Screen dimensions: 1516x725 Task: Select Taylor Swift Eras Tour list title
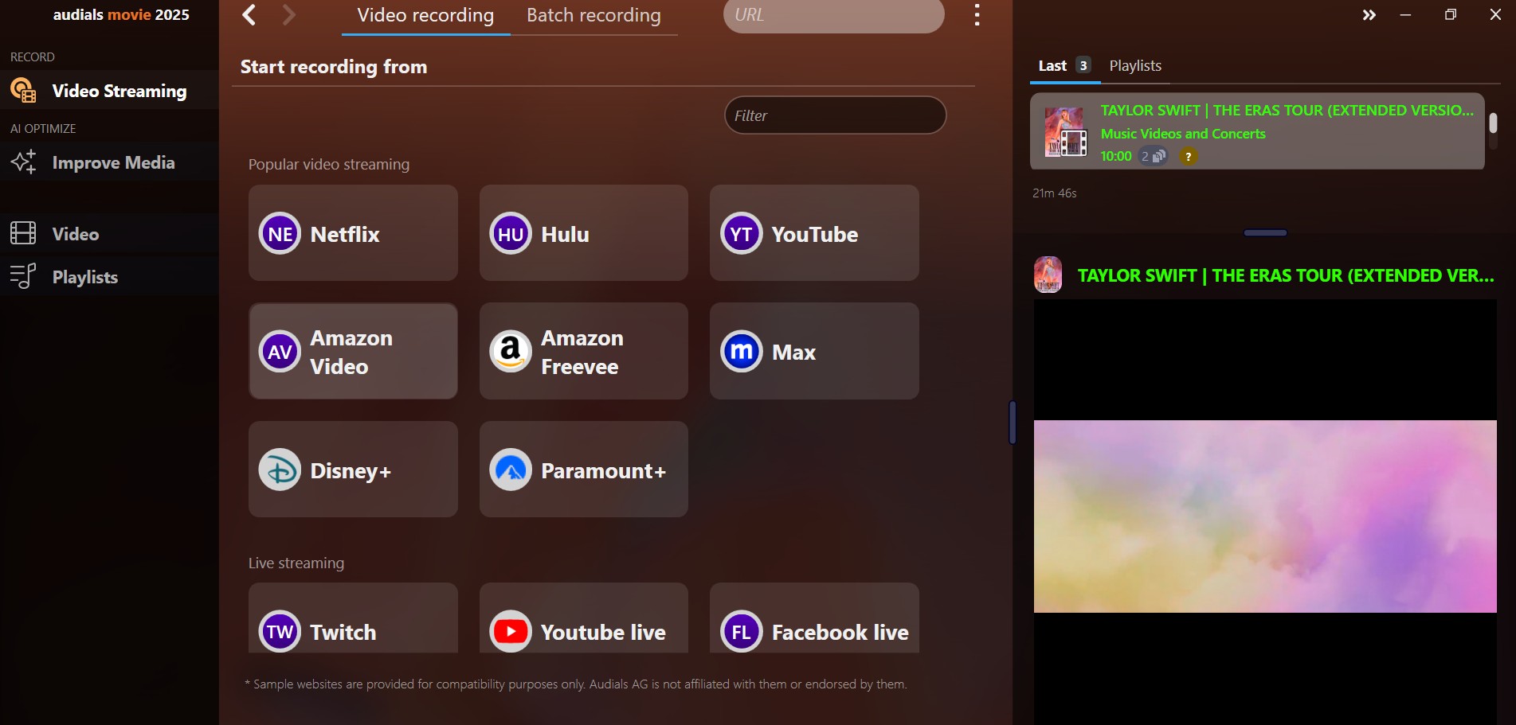1287,111
